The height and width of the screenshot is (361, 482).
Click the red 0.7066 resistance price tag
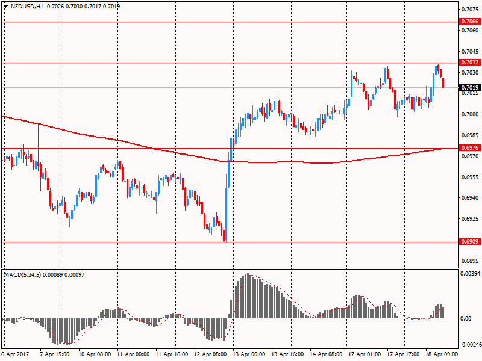[x=470, y=22]
